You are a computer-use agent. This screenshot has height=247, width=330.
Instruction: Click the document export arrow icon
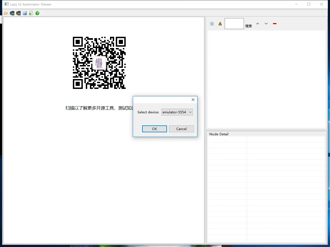(31, 13)
